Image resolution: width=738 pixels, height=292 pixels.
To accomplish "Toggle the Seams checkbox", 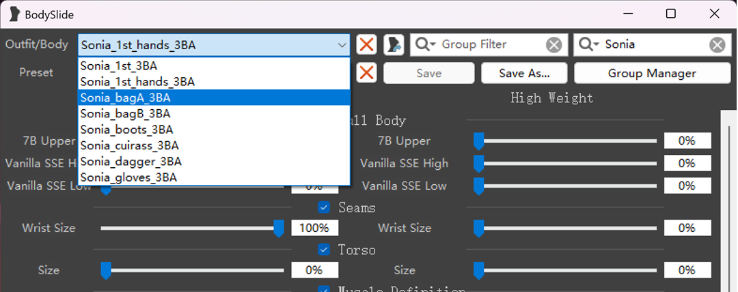I will 324,207.
